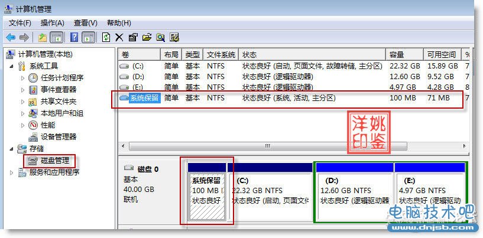
Task: Click the Back arrow in toolbar
Action: tap(11, 38)
